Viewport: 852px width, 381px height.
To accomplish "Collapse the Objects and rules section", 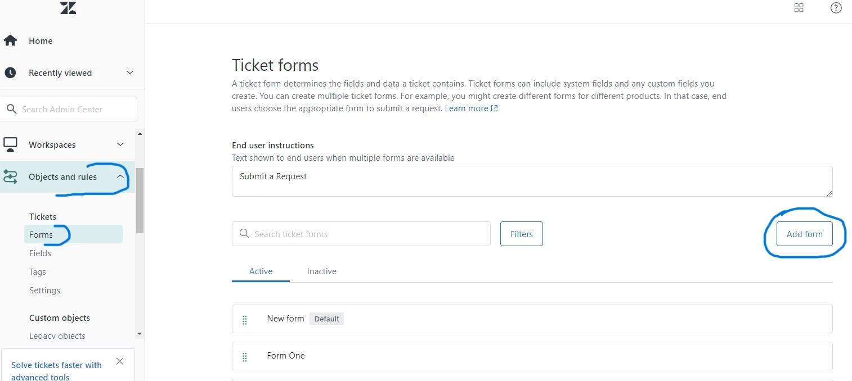I will click(x=120, y=176).
